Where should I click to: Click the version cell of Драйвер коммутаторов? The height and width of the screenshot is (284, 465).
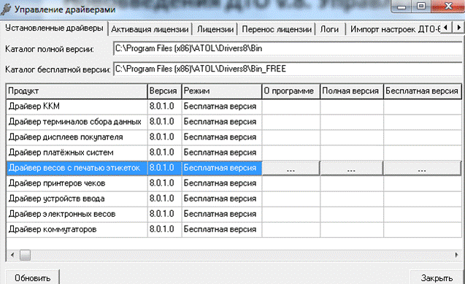(x=164, y=230)
